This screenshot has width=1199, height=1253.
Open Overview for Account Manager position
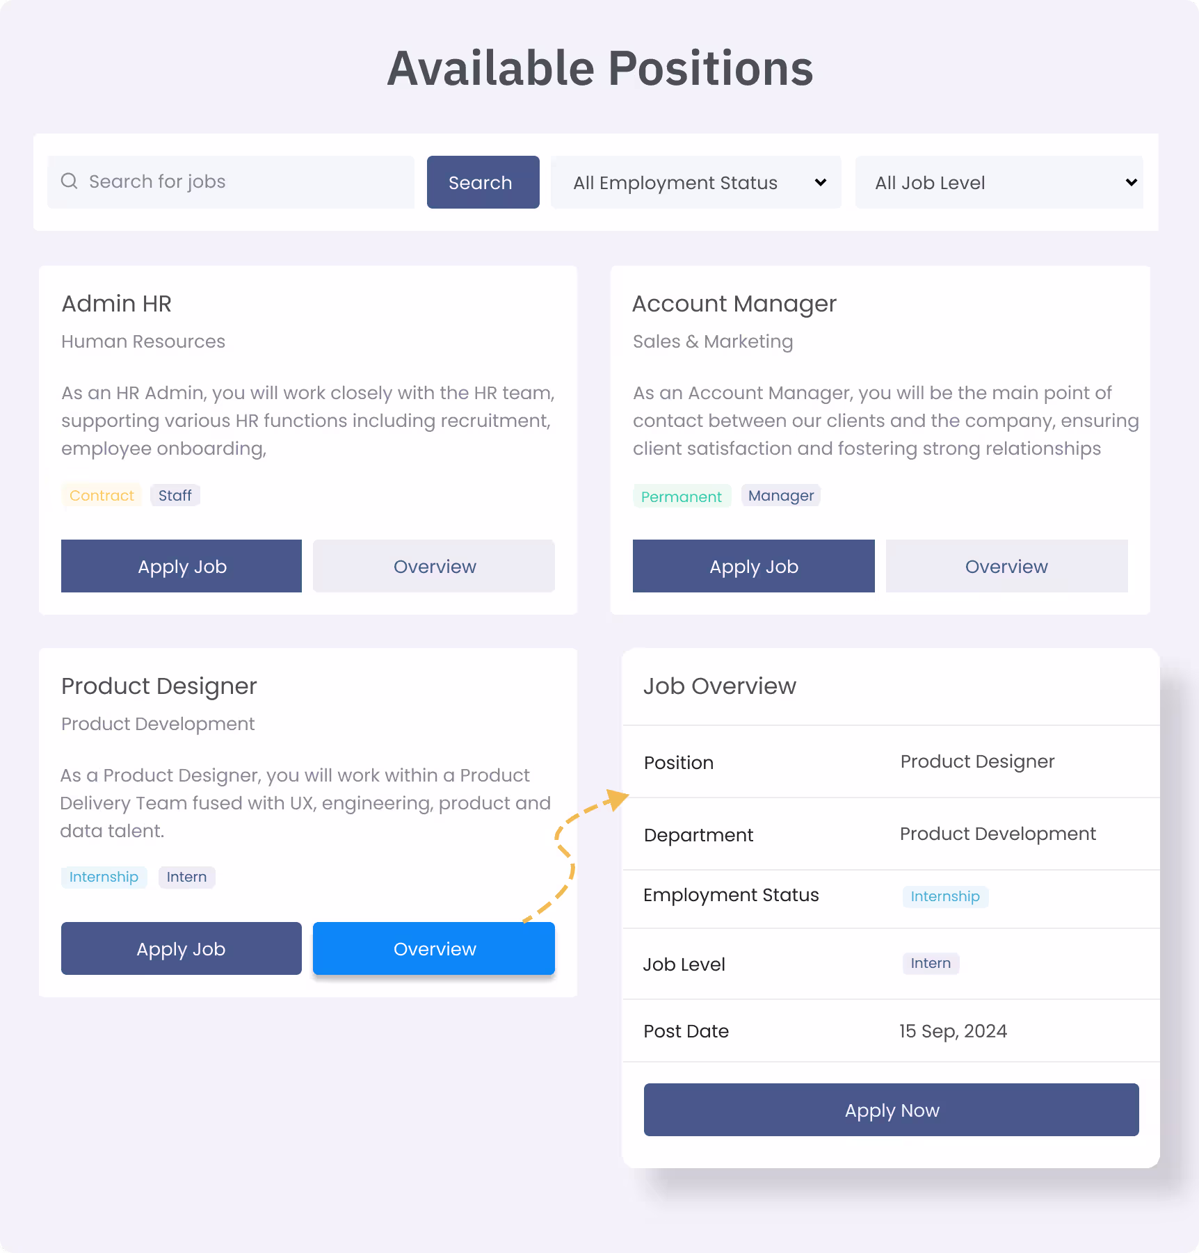[x=1007, y=566]
